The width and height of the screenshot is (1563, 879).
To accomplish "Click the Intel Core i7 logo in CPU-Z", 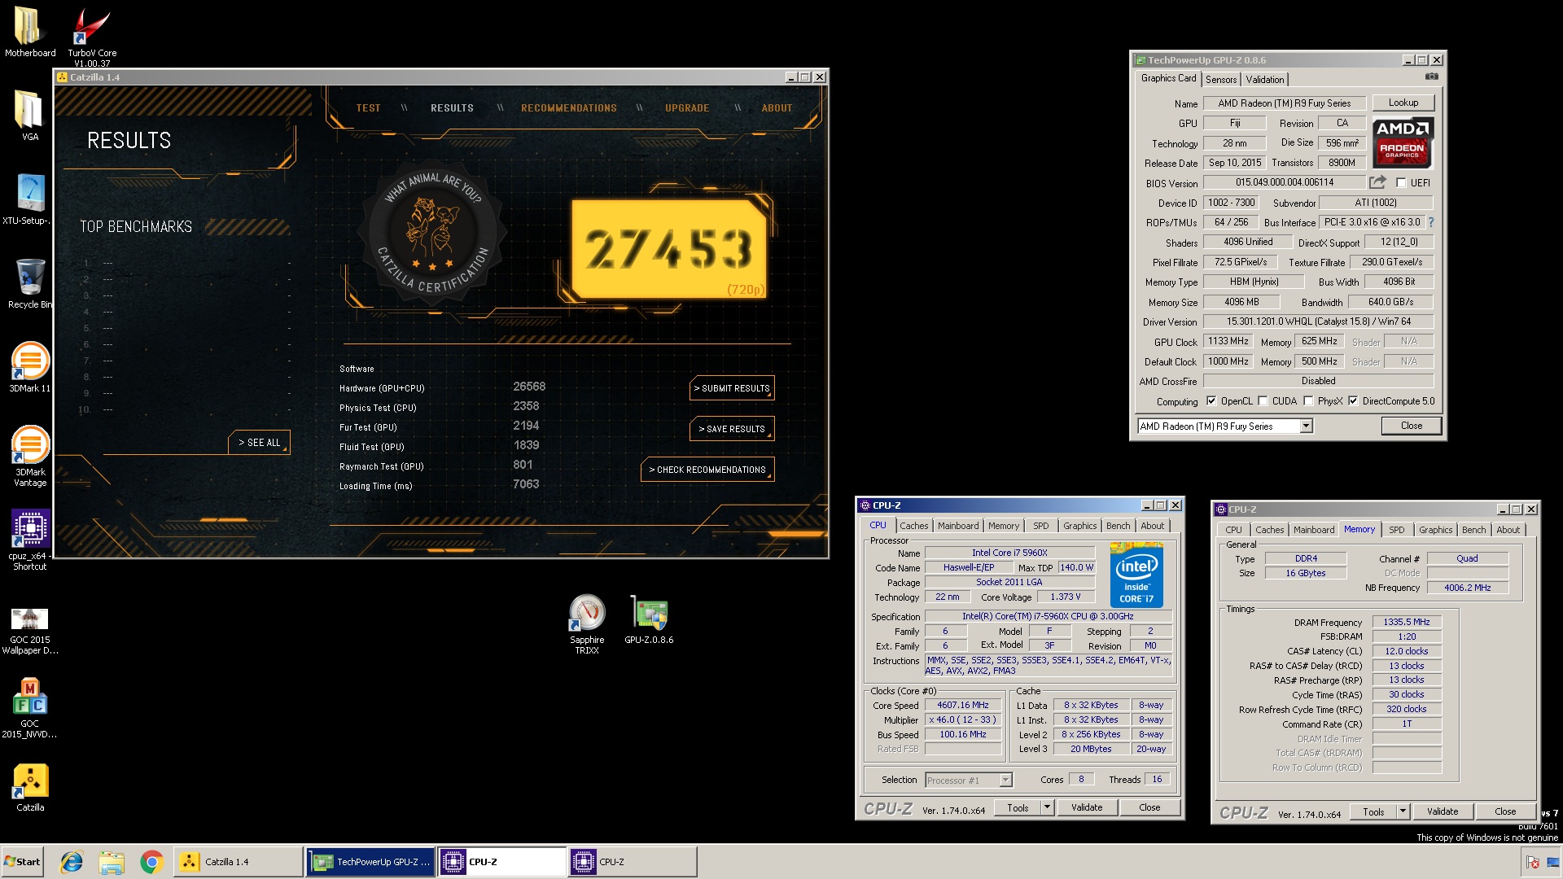I will pyautogui.click(x=1136, y=574).
